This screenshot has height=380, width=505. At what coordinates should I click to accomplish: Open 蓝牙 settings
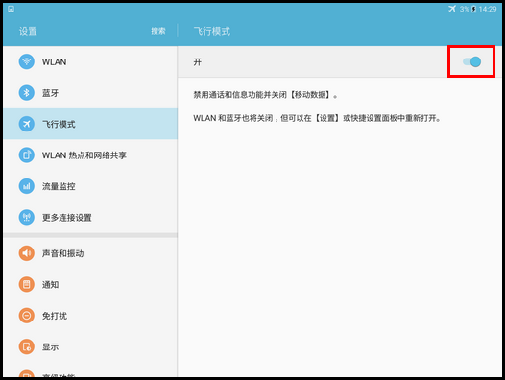click(x=90, y=93)
